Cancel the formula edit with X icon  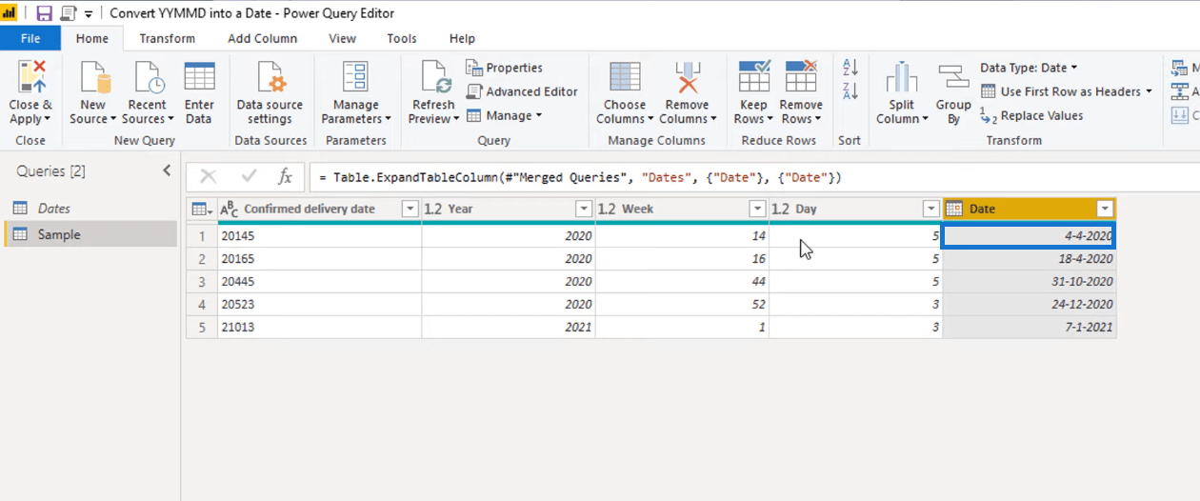point(208,176)
